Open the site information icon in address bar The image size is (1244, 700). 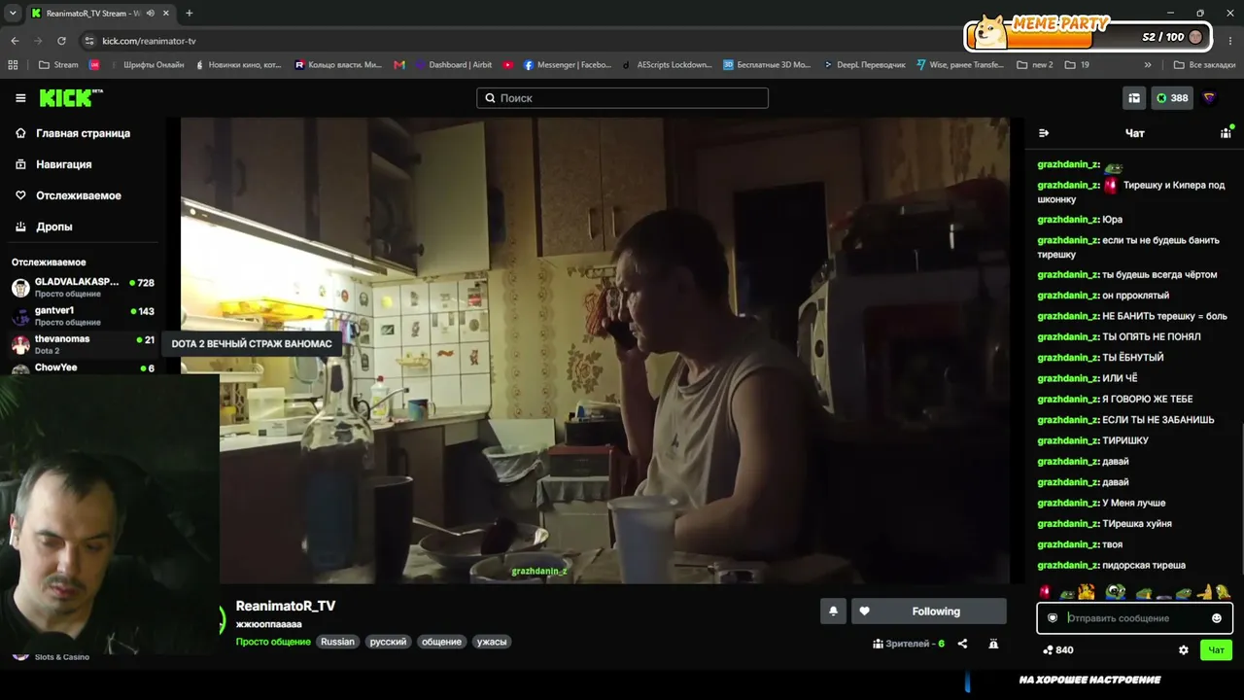point(89,41)
